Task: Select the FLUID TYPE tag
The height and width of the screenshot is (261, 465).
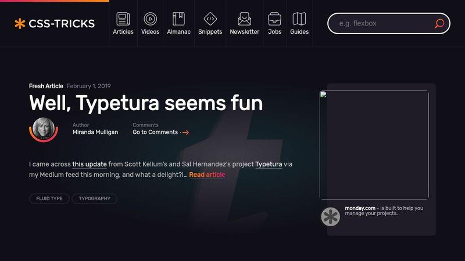Action: tap(49, 198)
